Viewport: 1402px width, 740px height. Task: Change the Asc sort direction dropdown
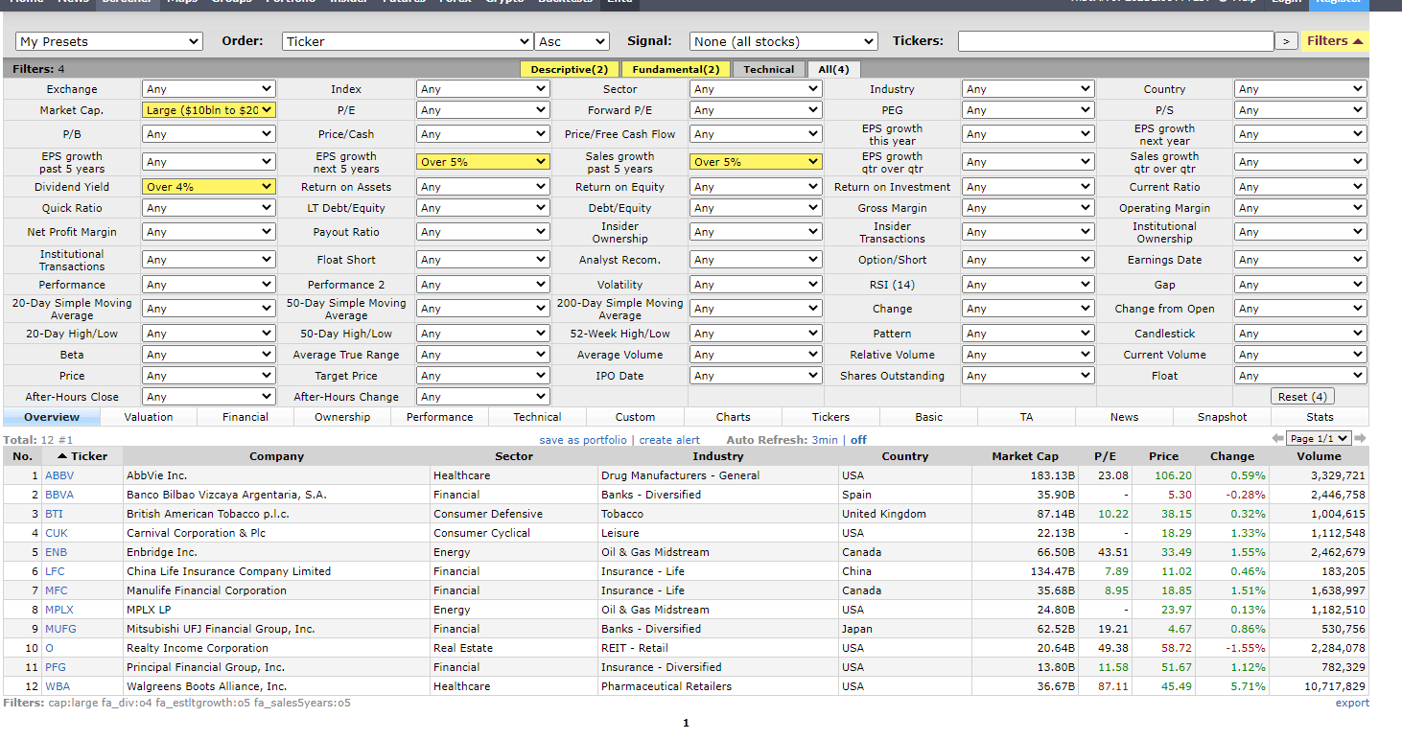(x=572, y=41)
